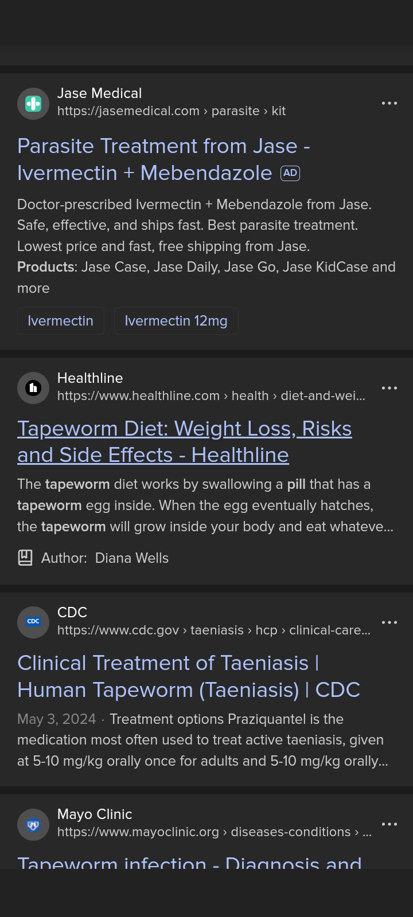Click the author book icon
This screenshot has height=917, width=413.
(x=25, y=558)
